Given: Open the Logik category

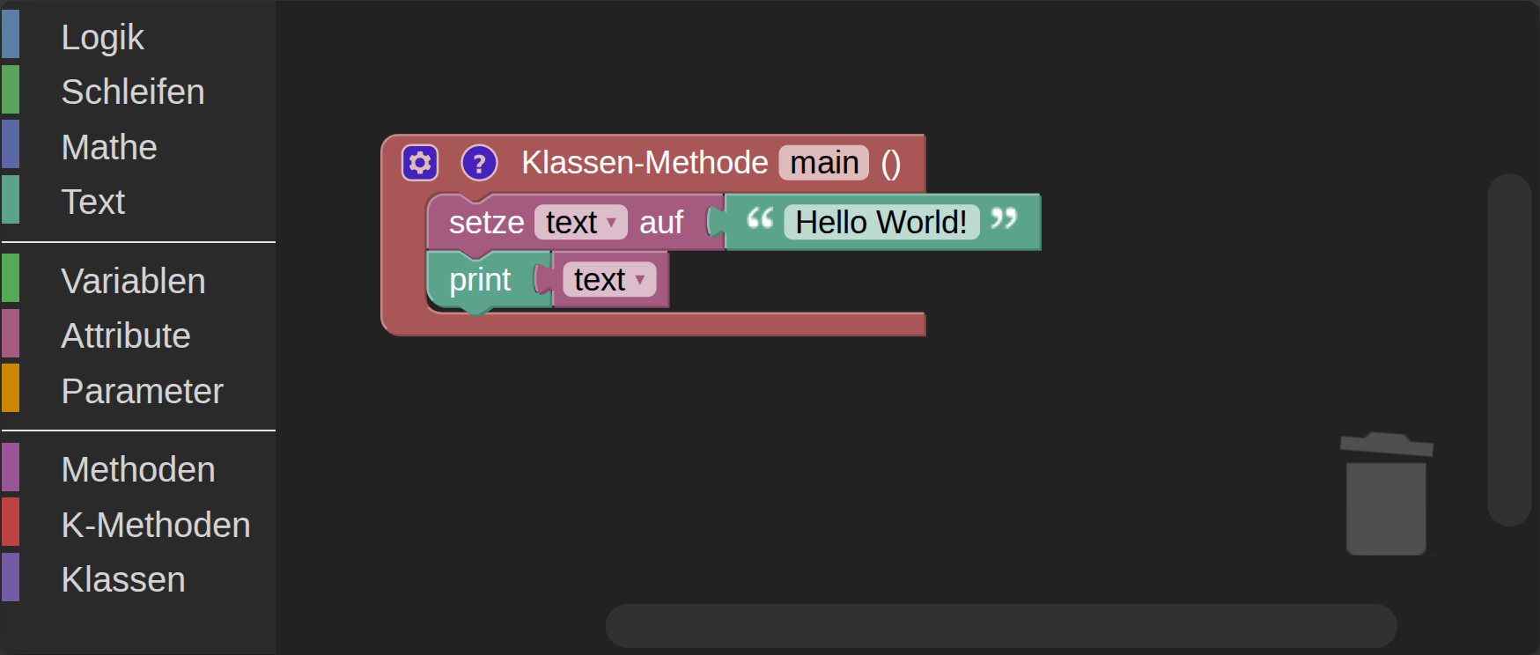Looking at the screenshot, I should (x=102, y=37).
